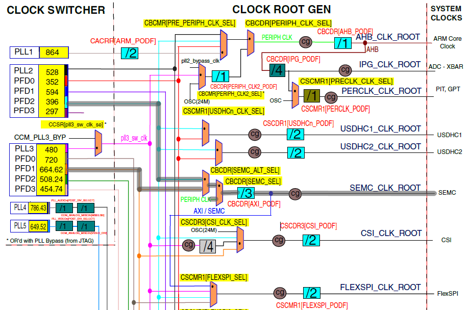470x310 pixels.
Task: Select the /2 CSI_PODF divider box
Action: [x=311, y=240]
